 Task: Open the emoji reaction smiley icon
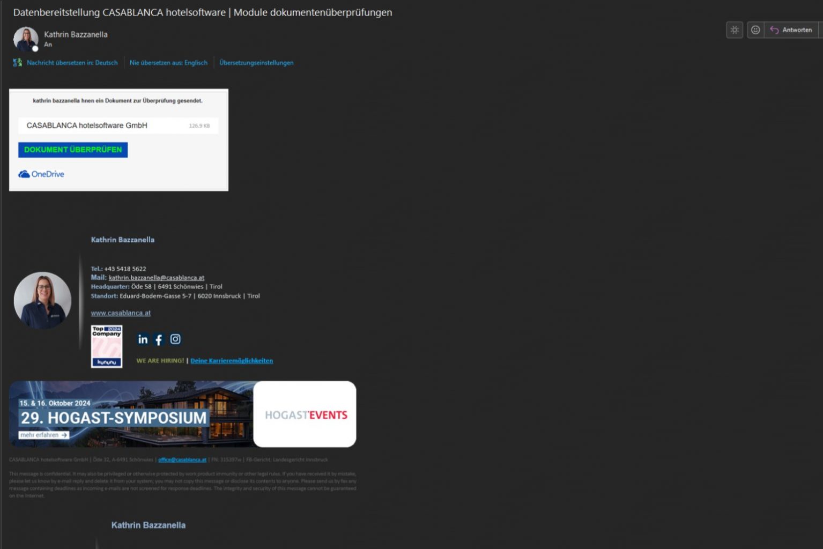pyautogui.click(x=755, y=30)
